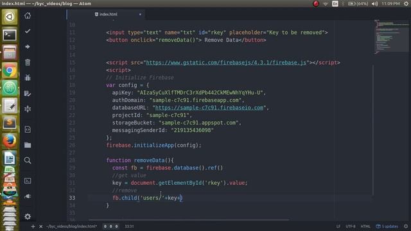Click the terminal prompt icon in the tool bar
Screen dimensions: 411x231
tap(28, 181)
